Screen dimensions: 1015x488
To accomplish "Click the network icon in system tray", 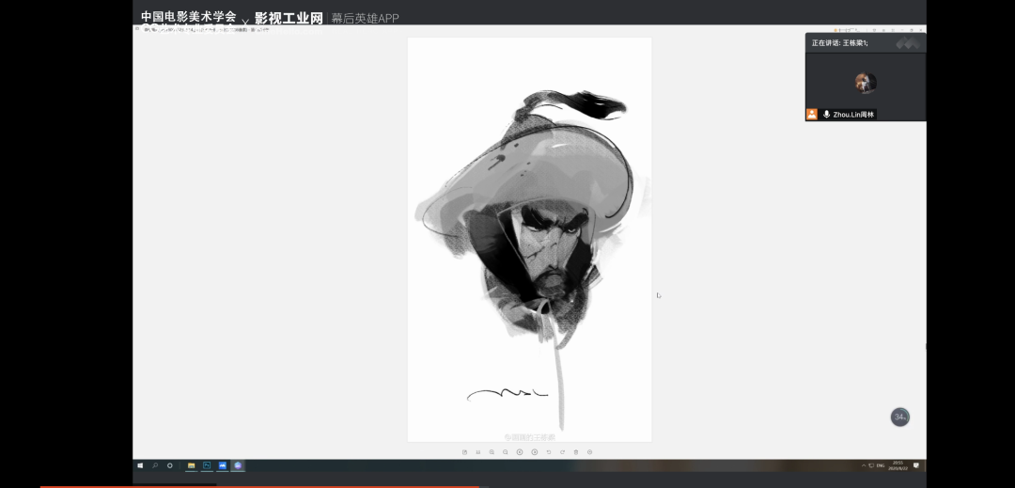I will coord(871,465).
